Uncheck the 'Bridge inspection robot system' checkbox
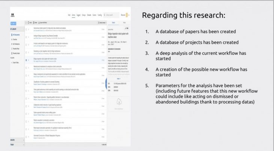The height and width of the screenshot is (151, 274). (x=26, y=60)
